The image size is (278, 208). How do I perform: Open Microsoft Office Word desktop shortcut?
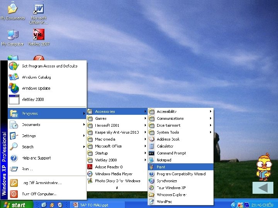coord(39,12)
